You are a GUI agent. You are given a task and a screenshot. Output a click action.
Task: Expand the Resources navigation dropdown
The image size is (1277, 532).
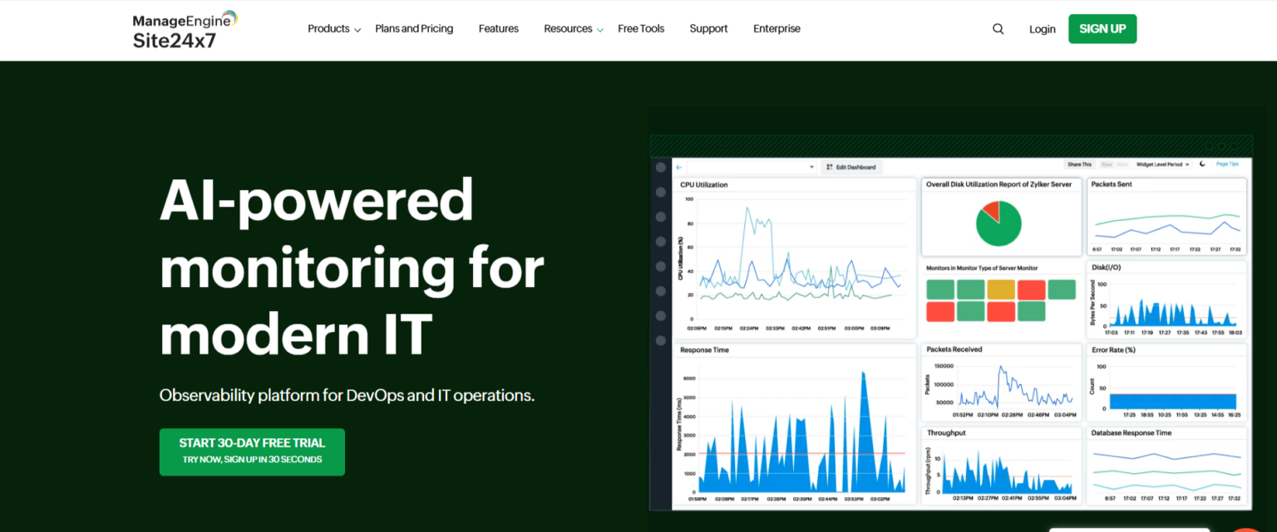pyautogui.click(x=568, y=28)
